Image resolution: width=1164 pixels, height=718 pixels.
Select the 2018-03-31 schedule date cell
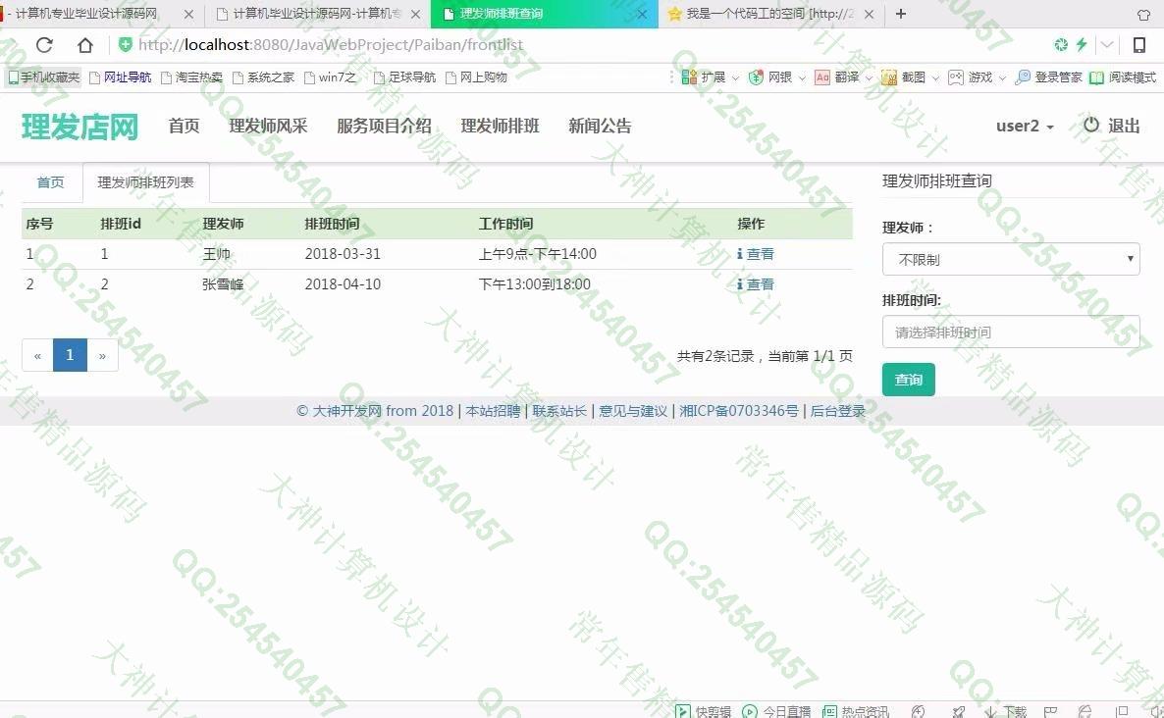[x=343, y=254]
